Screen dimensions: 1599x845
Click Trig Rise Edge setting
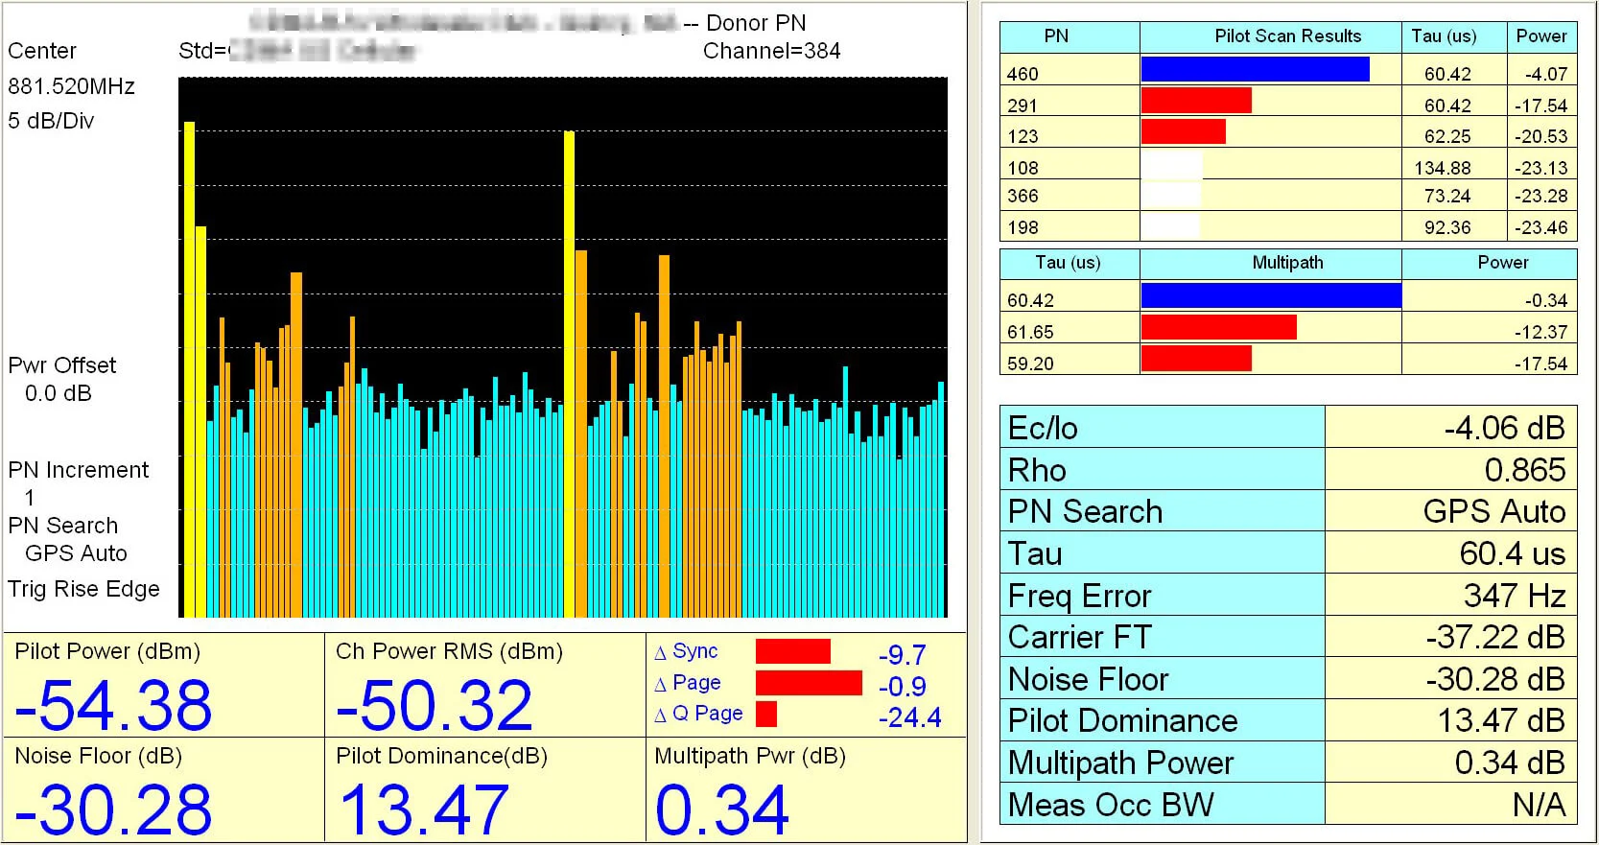pos(83,589)
